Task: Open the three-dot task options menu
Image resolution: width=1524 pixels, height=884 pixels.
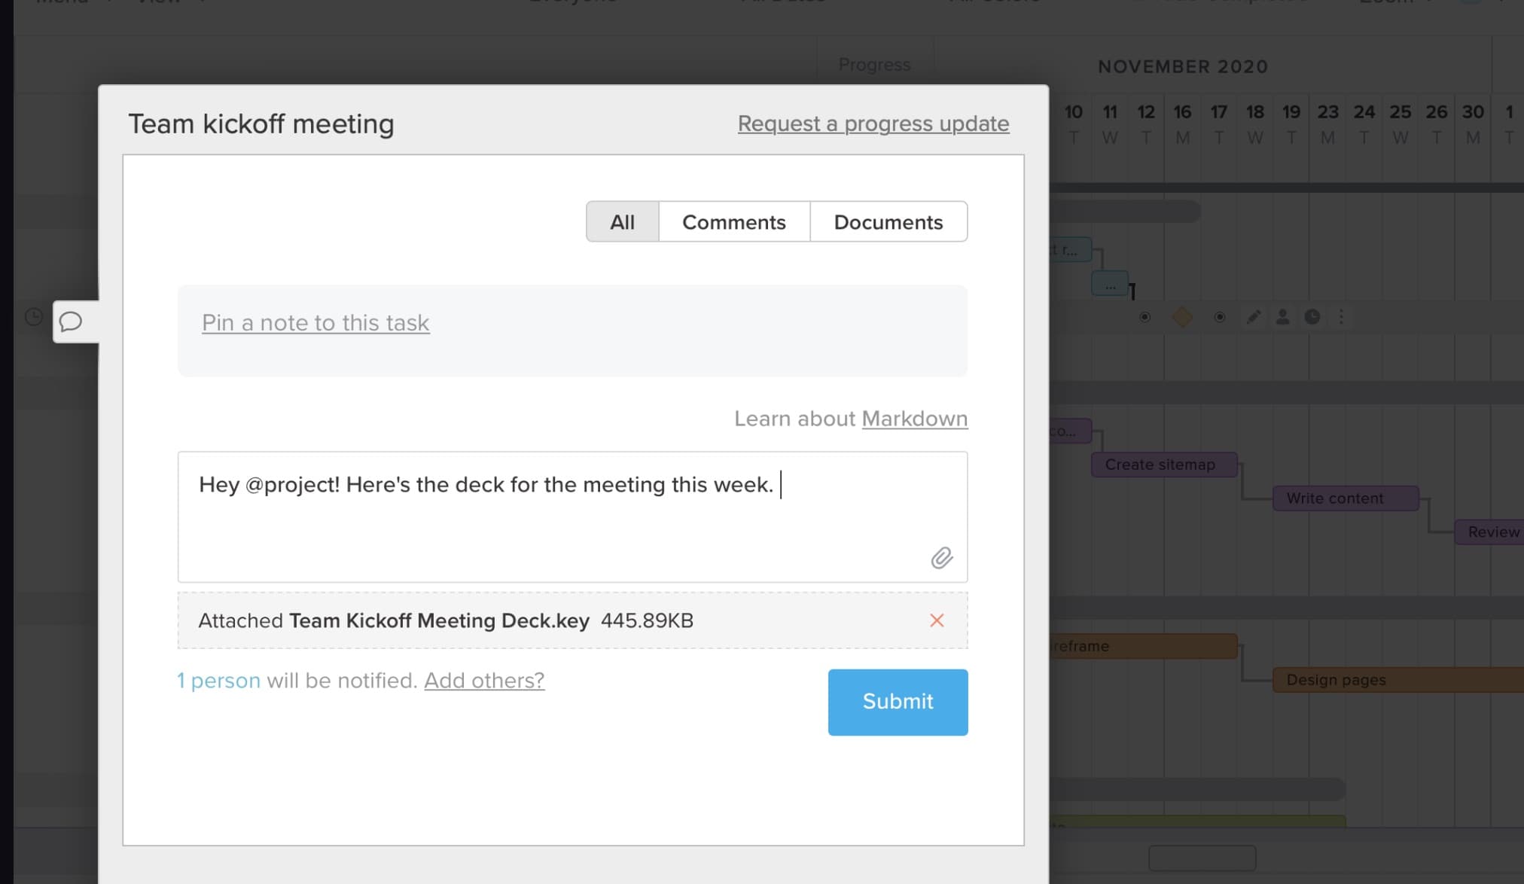Action: 1342,317
